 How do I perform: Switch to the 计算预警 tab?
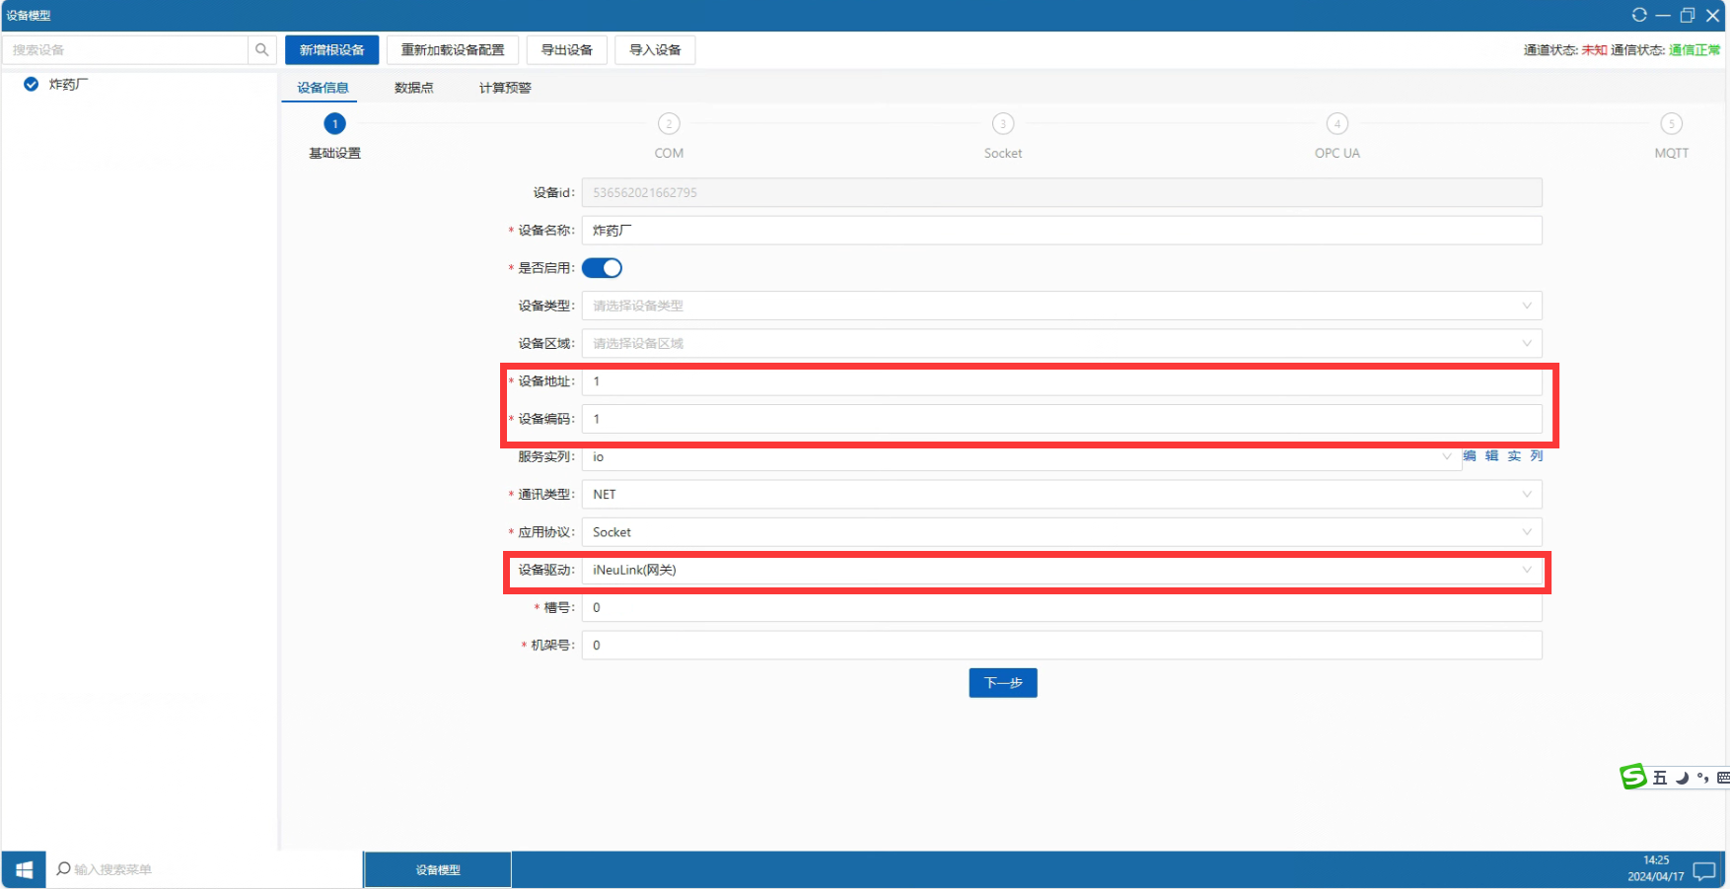pos(505,88)
